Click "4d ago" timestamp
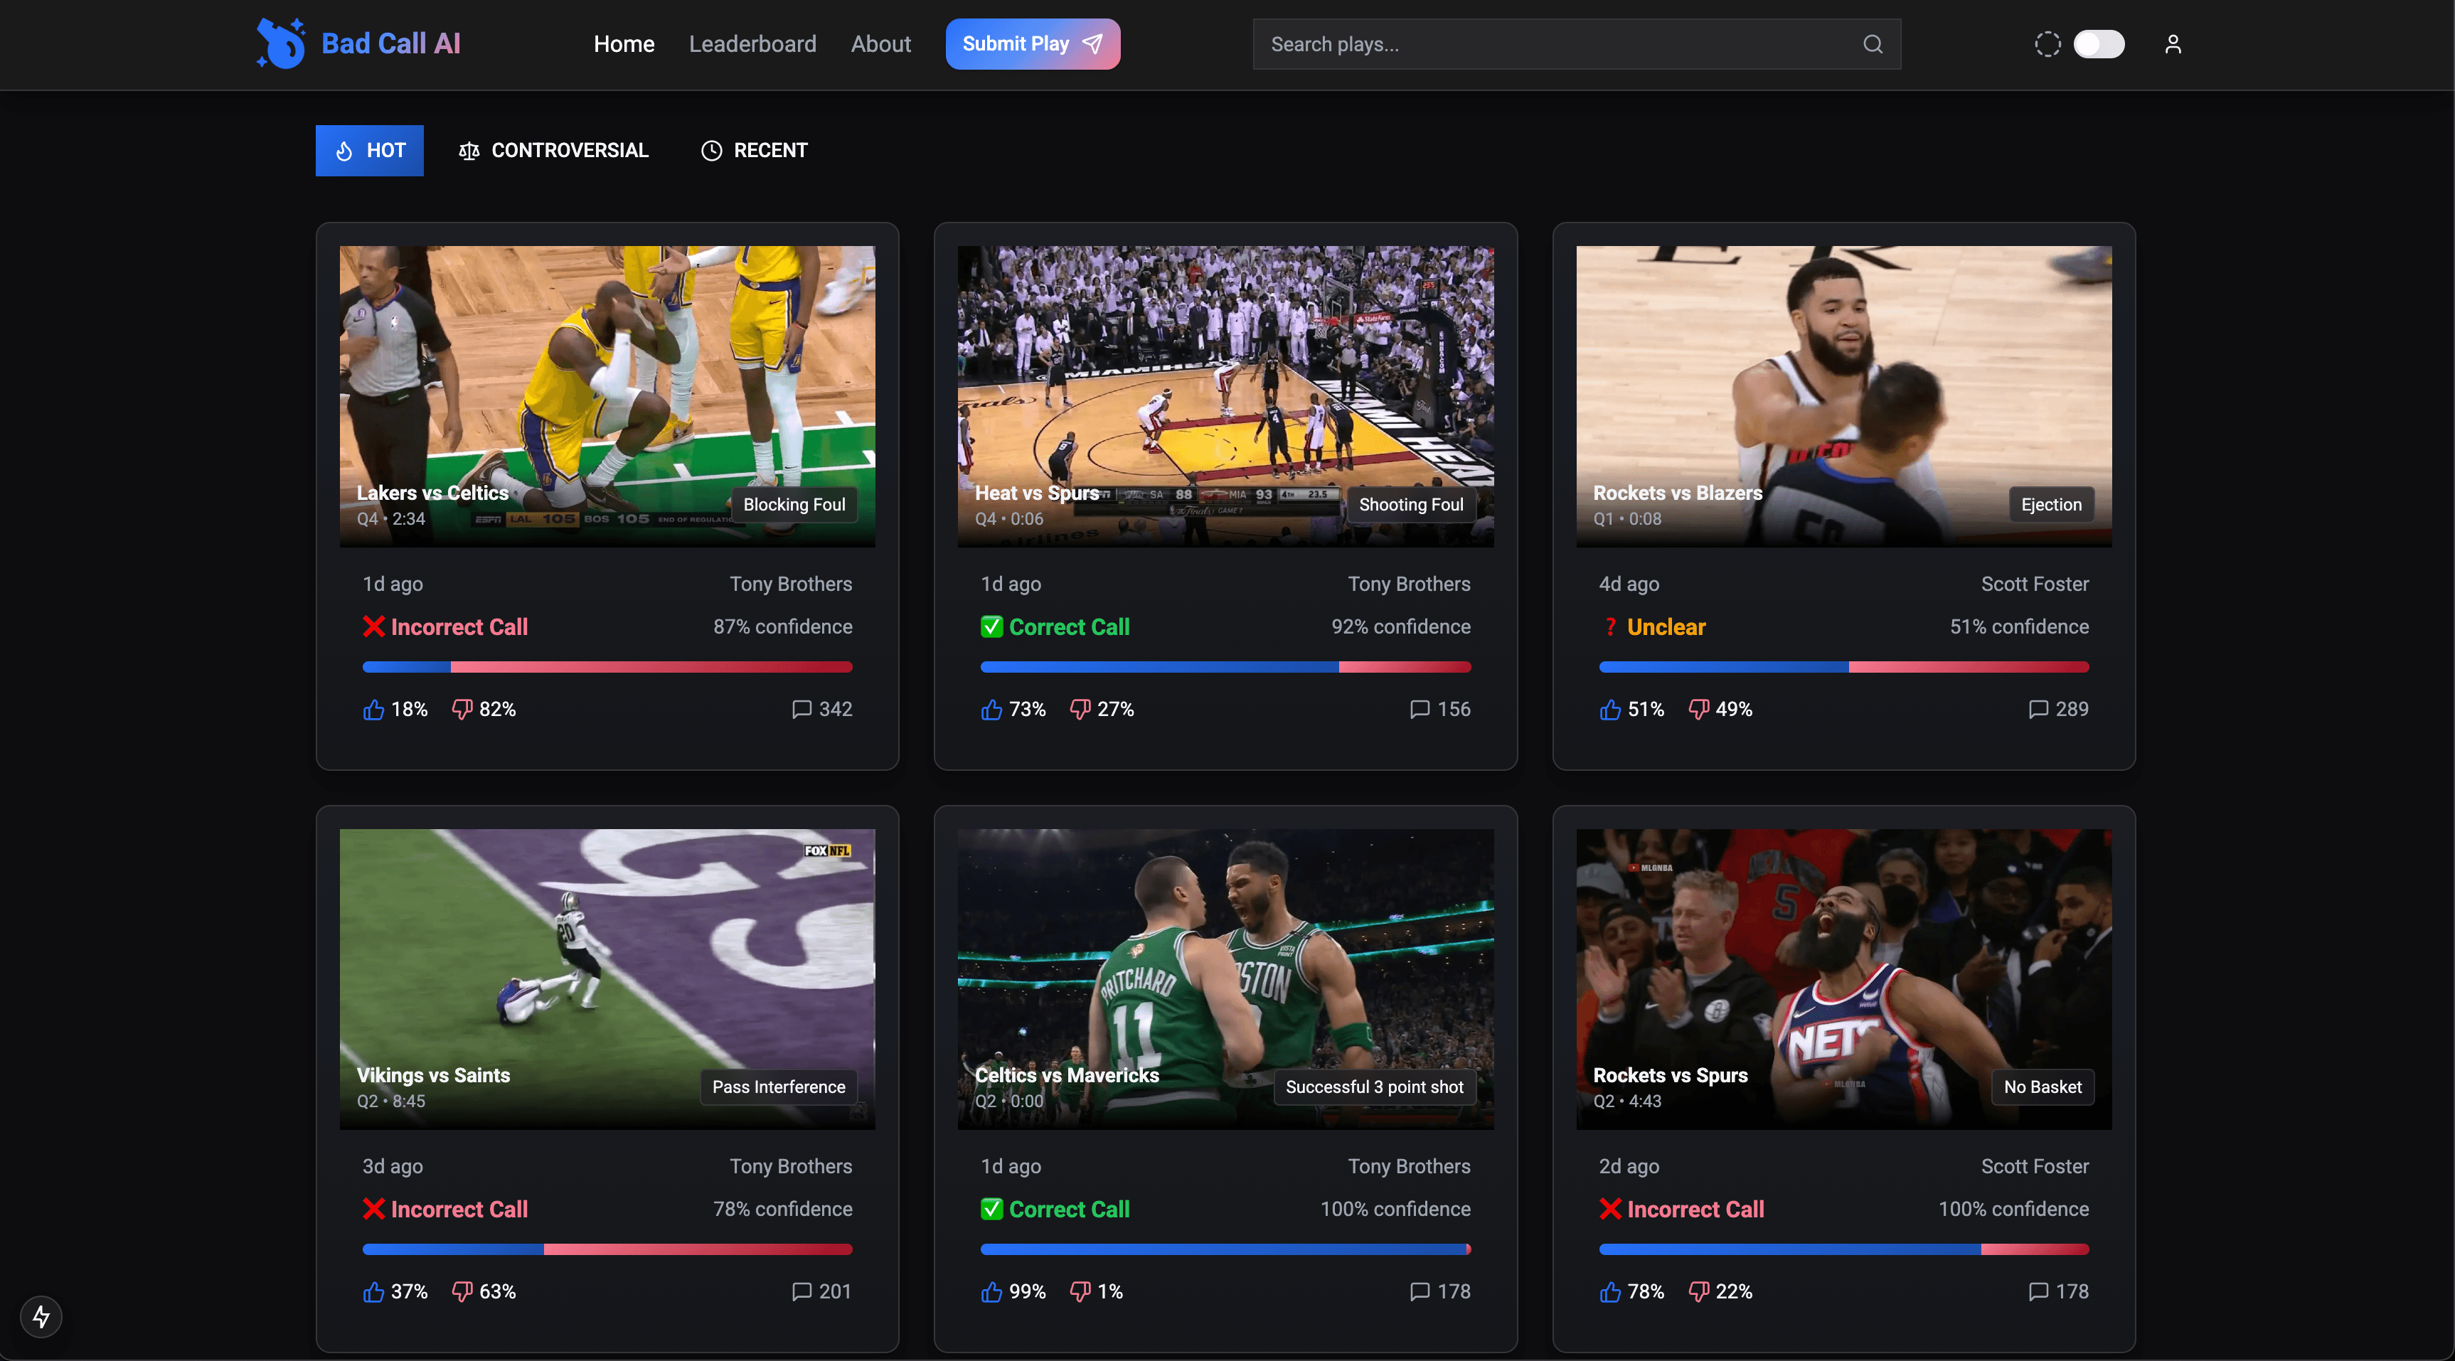This screenshot has width=2455, height=1361. (1629, 585)
